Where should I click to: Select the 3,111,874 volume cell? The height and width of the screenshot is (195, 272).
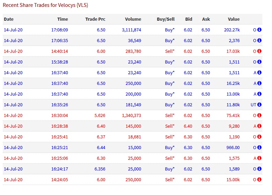pos(132,30)
